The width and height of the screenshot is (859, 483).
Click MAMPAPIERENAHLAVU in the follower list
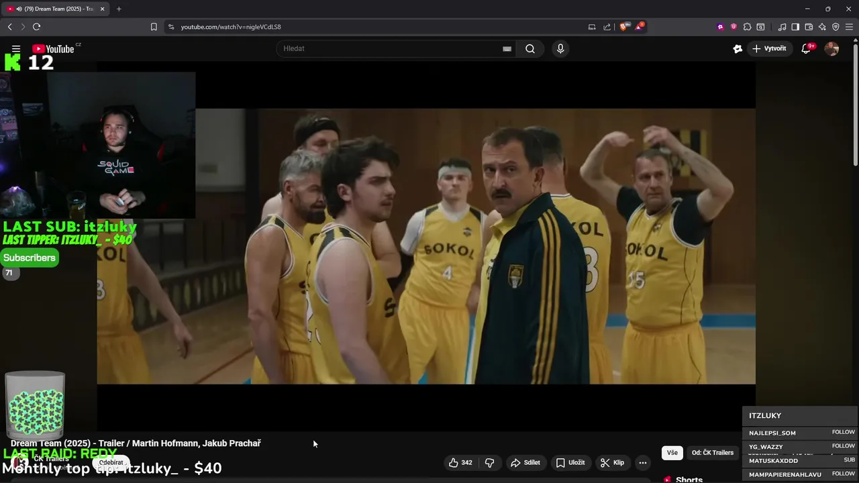click(x=785, y=474)
